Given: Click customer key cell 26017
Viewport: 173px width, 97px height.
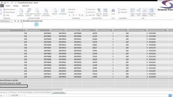Looking at the screenshot, I should 90,48.
